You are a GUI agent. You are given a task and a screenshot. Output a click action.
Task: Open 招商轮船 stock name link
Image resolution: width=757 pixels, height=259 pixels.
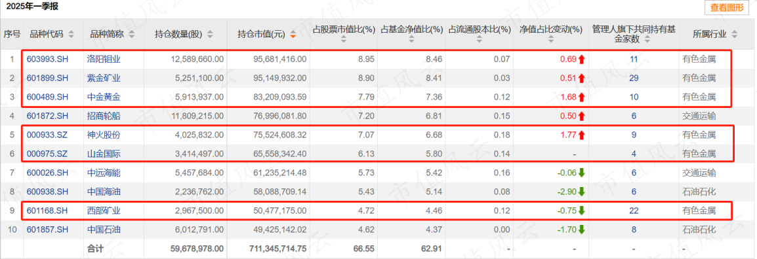tap(103, 116)
